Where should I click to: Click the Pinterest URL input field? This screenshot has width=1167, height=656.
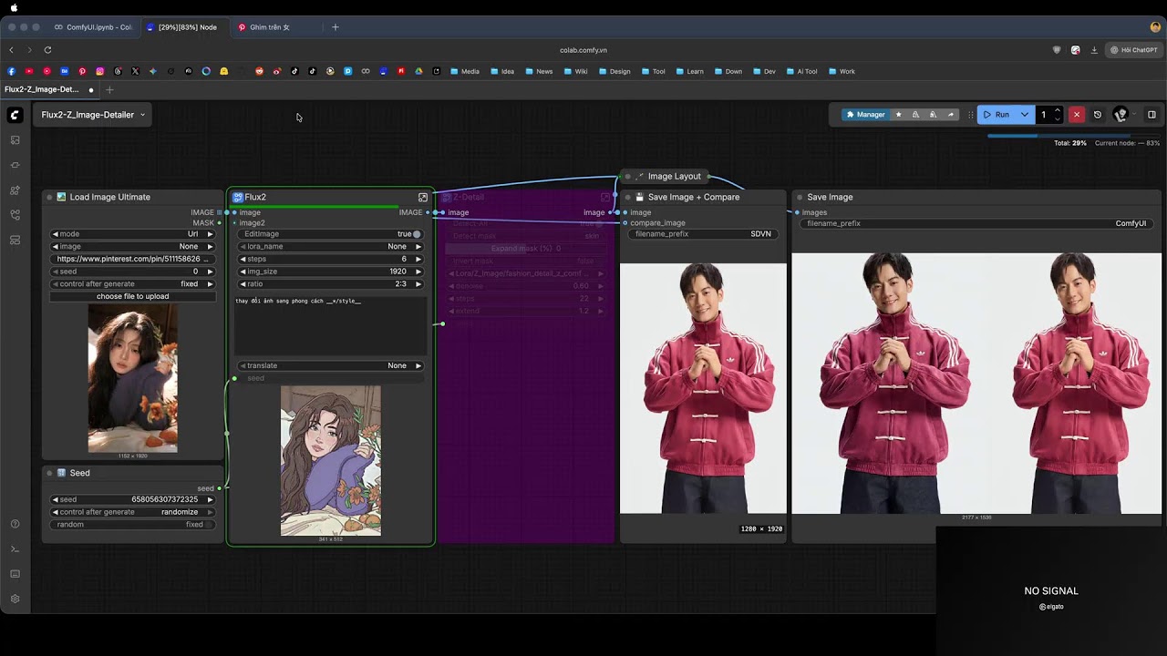click(x=133, y=259)
